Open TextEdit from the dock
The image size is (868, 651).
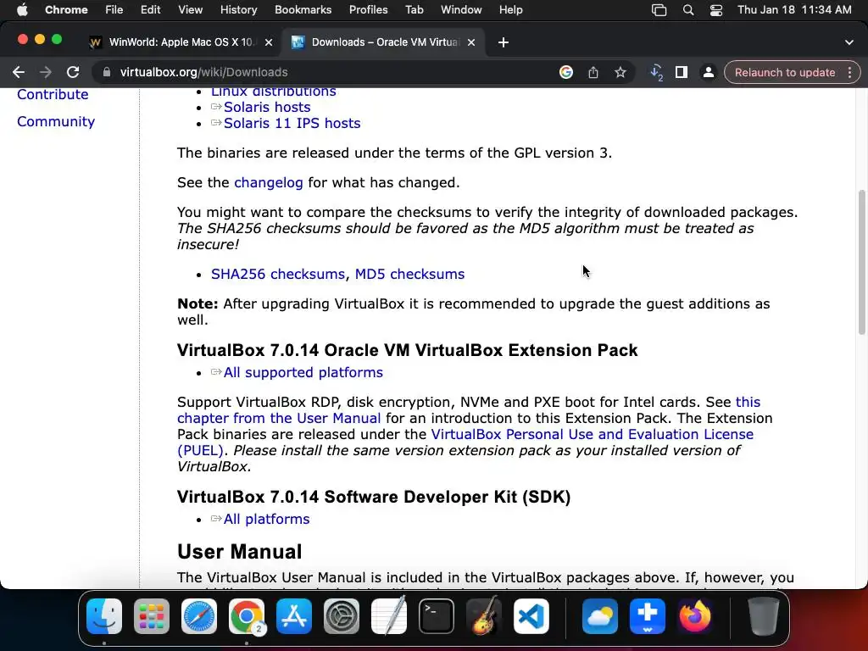(x=388, y=615)
